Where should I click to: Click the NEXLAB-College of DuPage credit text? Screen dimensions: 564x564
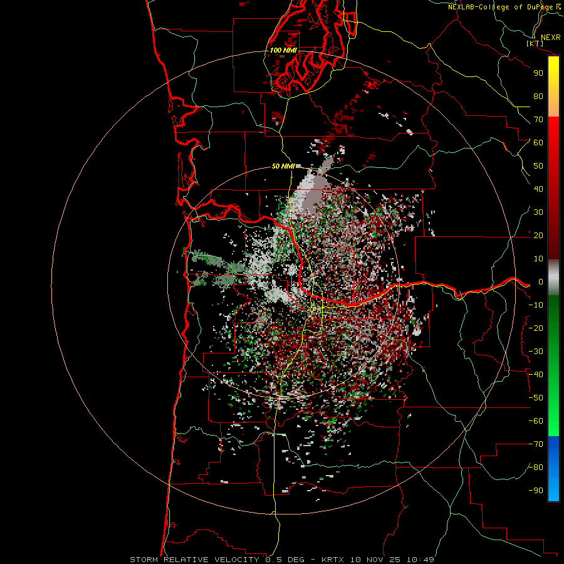[504, 7]
